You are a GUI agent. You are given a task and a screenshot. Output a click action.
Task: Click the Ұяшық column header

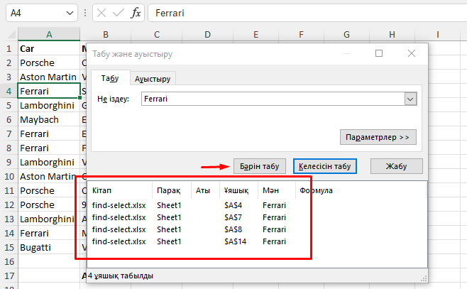[x=239, y=190]
